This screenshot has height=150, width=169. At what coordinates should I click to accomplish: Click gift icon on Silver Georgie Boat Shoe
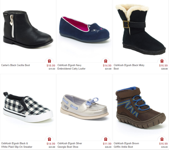tap(106, 139)
